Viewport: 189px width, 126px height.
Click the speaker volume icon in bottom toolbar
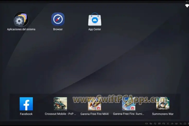172,123
